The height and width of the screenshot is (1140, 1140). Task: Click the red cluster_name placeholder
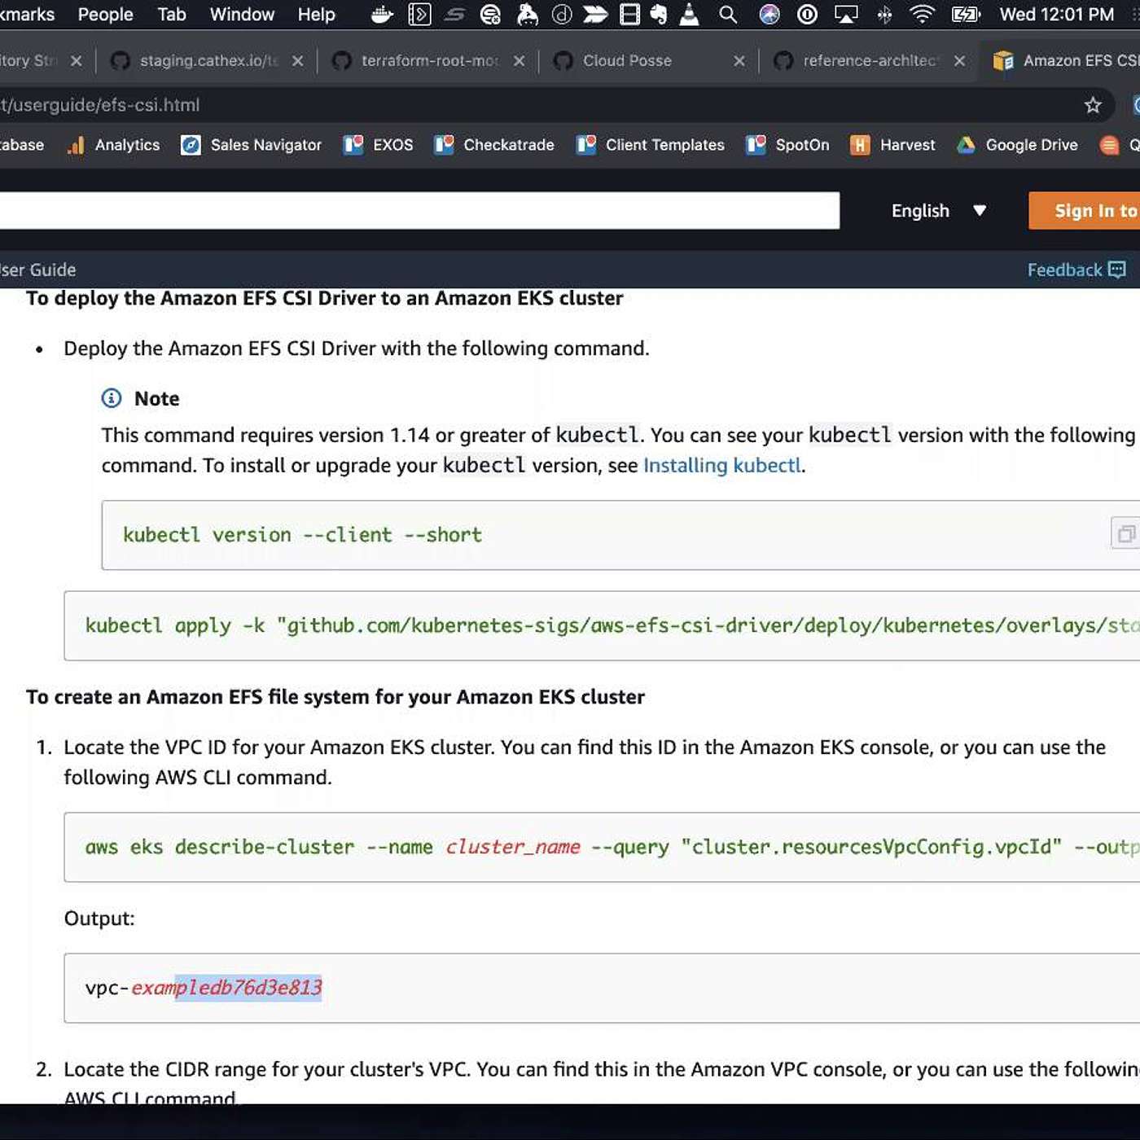(513, 847)
